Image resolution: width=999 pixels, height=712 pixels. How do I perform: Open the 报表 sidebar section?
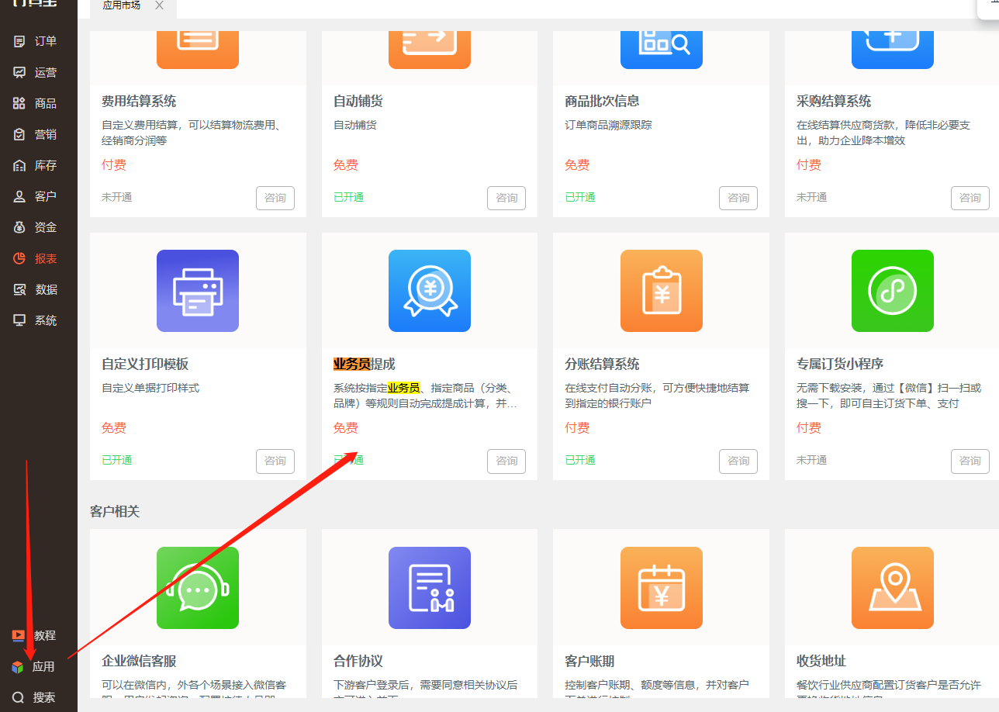pos(36,258)
